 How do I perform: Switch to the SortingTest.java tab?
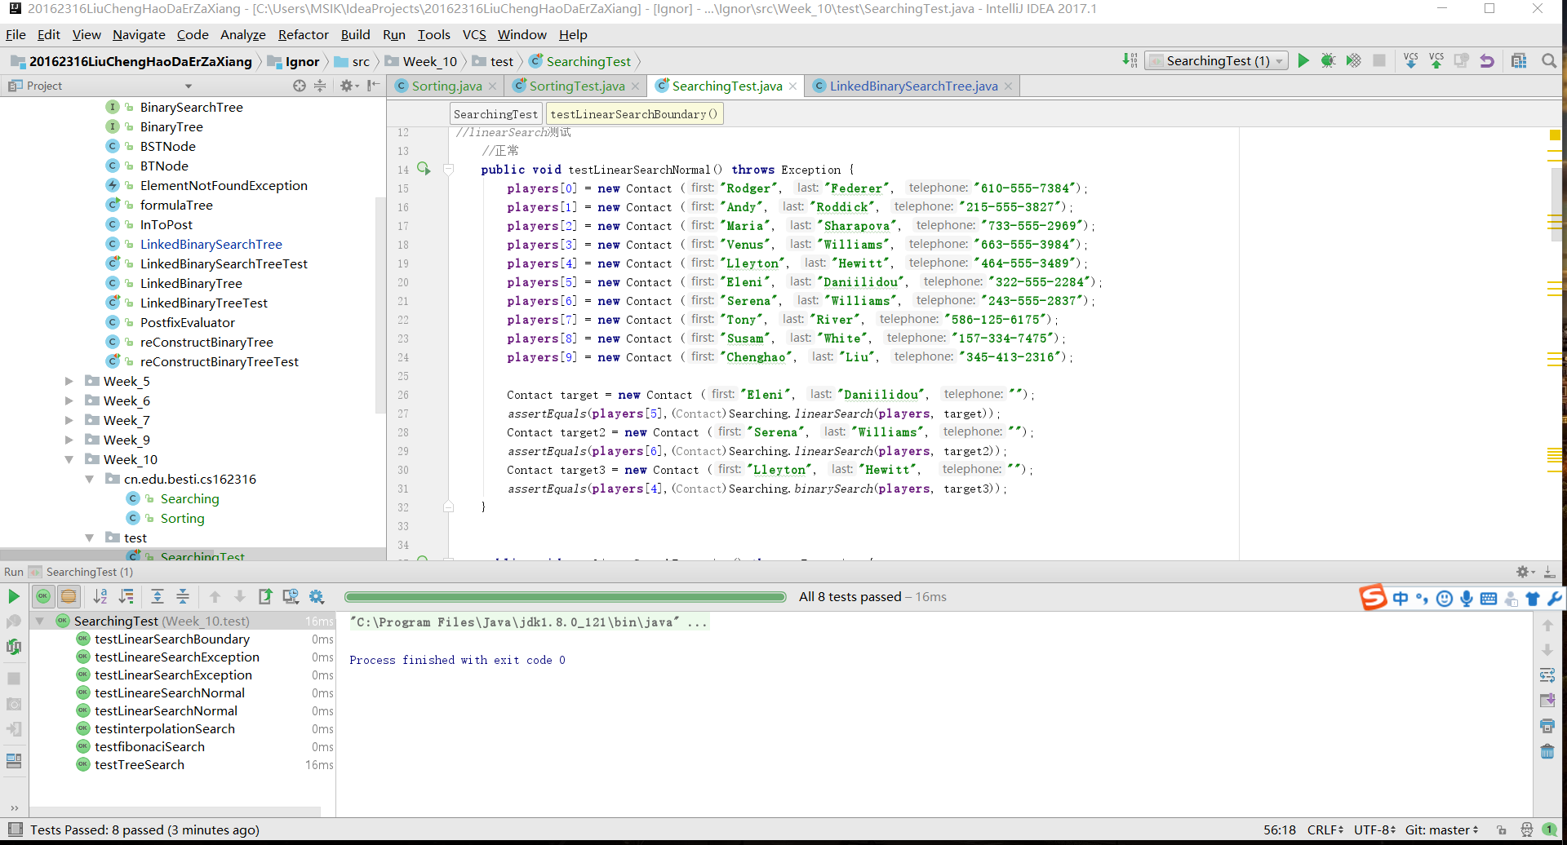(576, 86)
